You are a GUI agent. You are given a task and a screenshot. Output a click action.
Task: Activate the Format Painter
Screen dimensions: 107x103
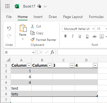click(x=43, y=40)
